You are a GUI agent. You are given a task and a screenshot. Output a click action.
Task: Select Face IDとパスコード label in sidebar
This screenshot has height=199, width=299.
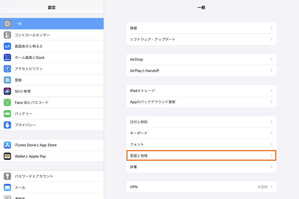(31, 102)
